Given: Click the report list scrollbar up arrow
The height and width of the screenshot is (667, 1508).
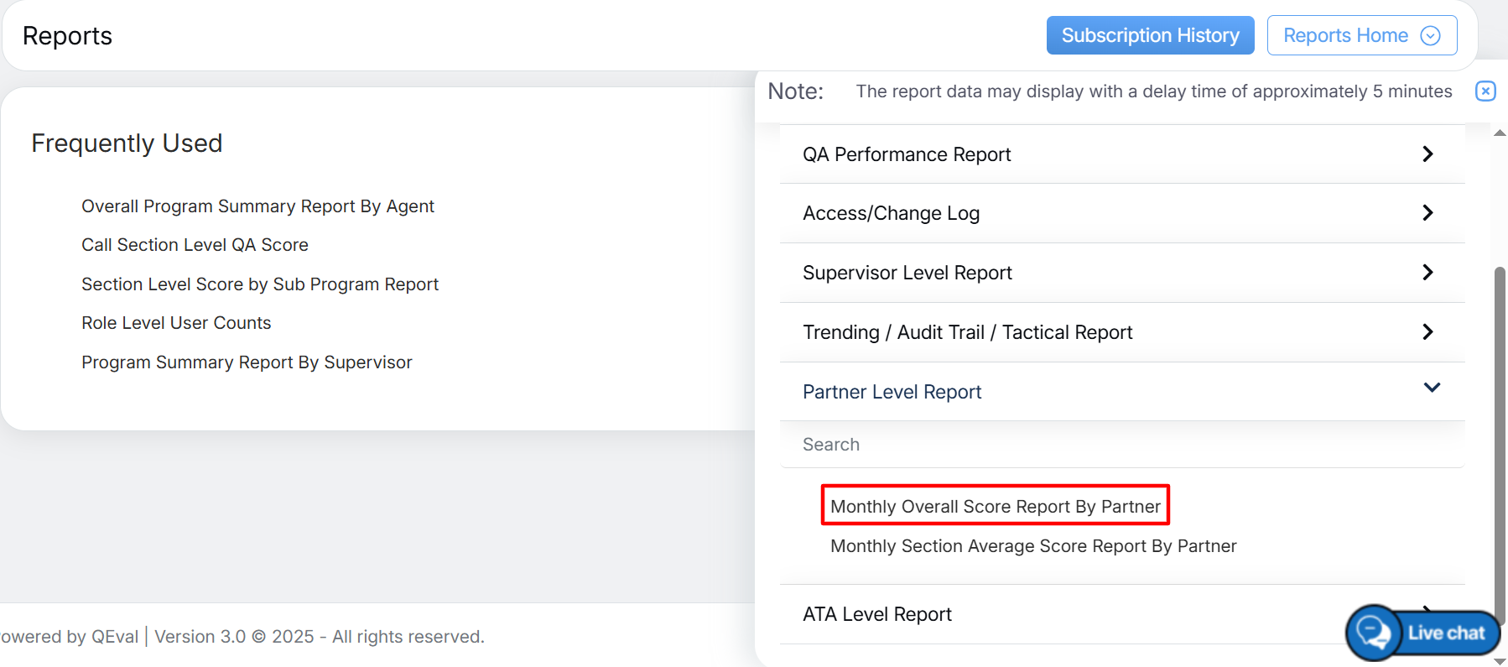Looking at the screenshot, I should 1500,133.
